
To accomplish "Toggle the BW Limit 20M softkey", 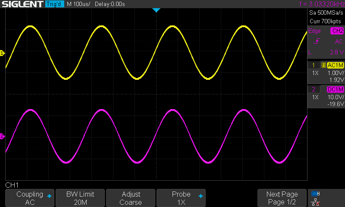I will pyautogui.click(x=80, y=198).
